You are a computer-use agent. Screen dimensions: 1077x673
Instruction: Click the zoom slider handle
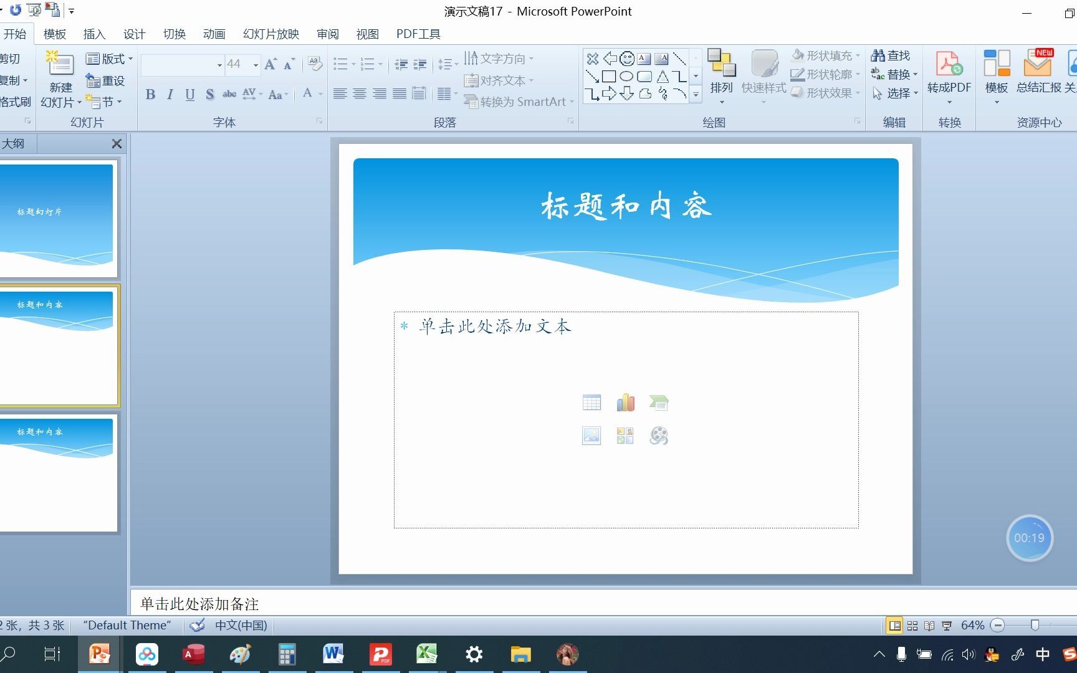coord(1035,625)
